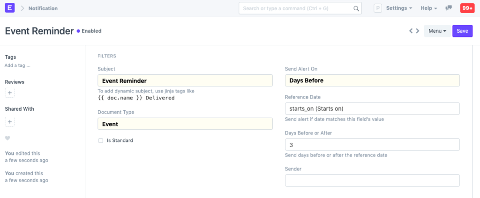Click the Save button
Image resolution: width=480 pixels, height=198 pixels.
462,31
